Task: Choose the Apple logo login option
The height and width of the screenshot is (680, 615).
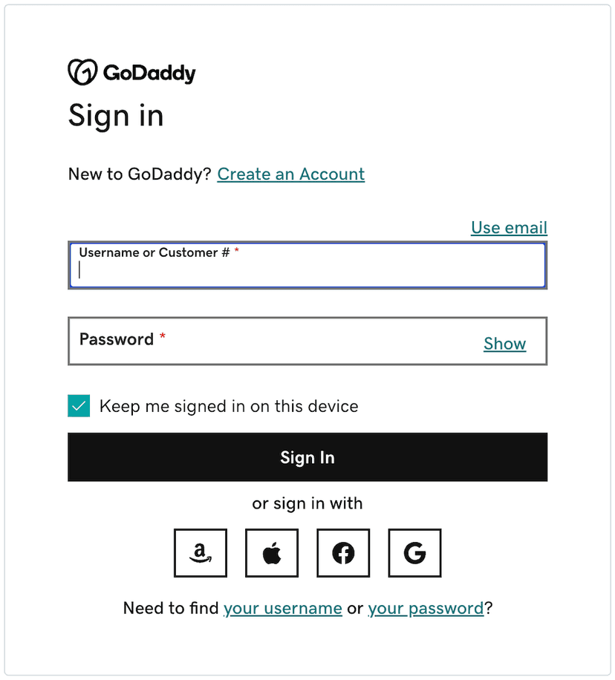Action: 272,553
